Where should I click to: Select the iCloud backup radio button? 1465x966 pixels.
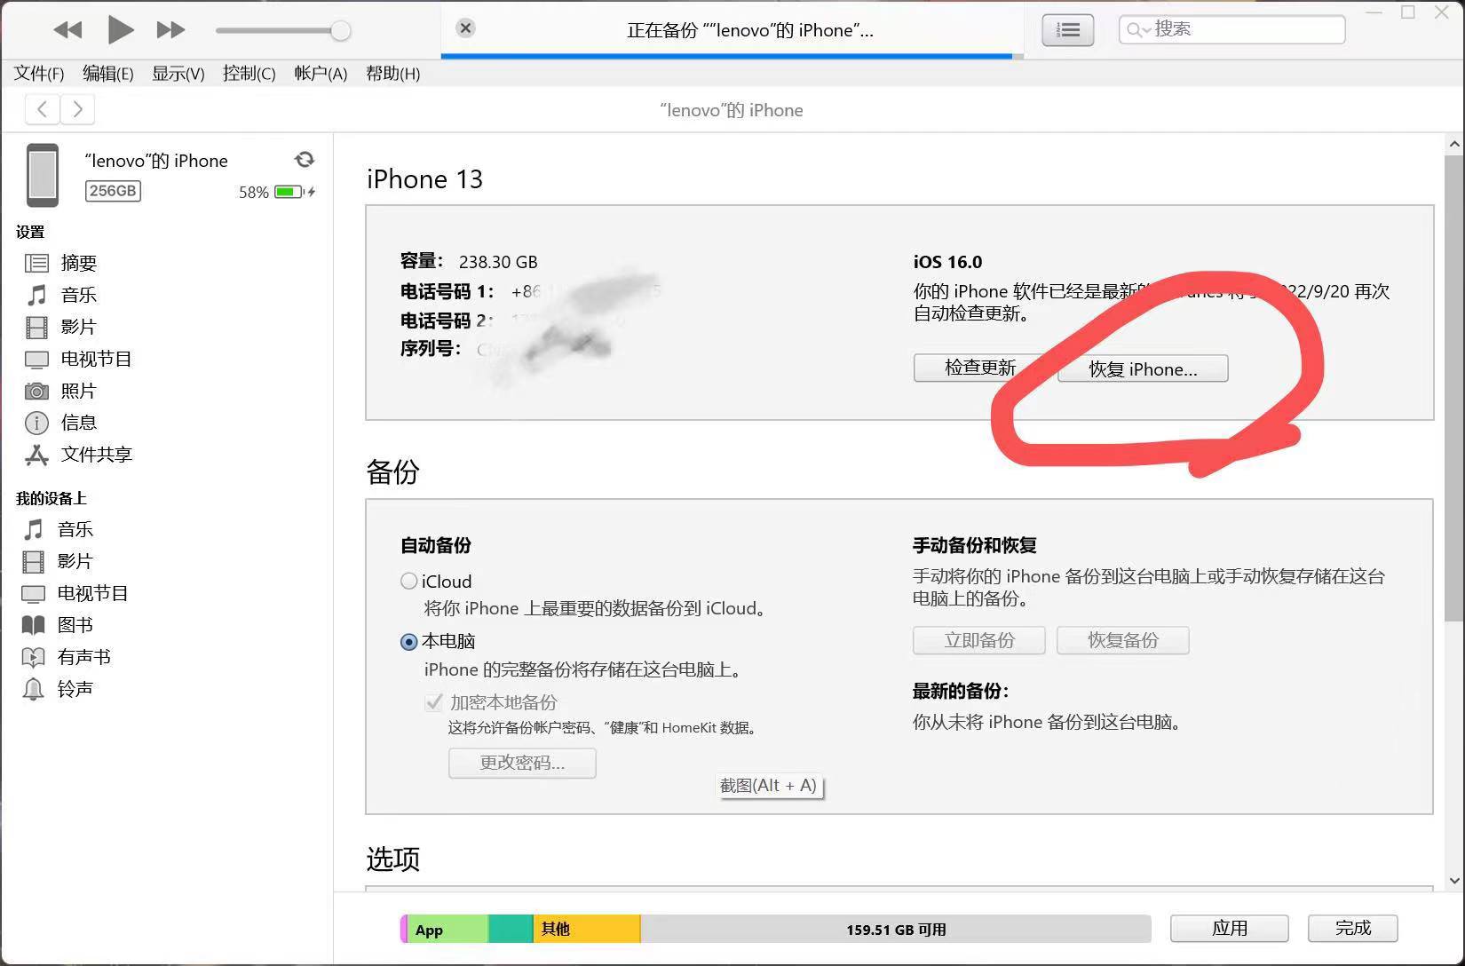click(x=408, y=581)
